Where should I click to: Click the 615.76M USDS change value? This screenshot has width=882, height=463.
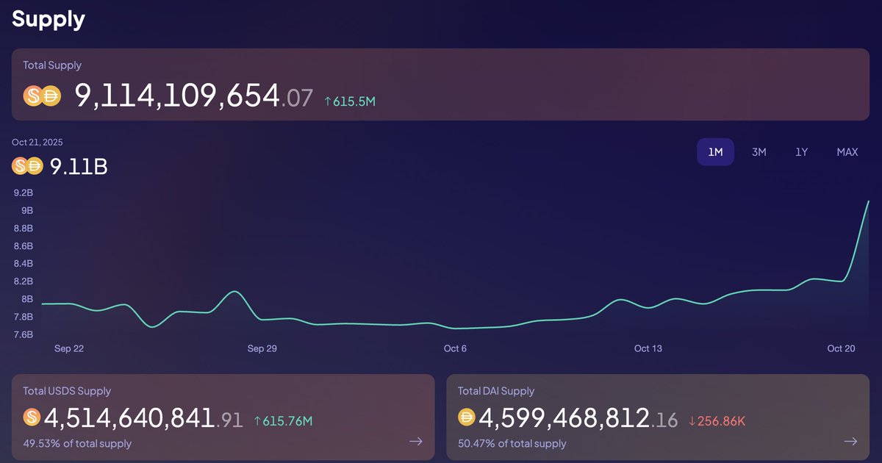288,421
